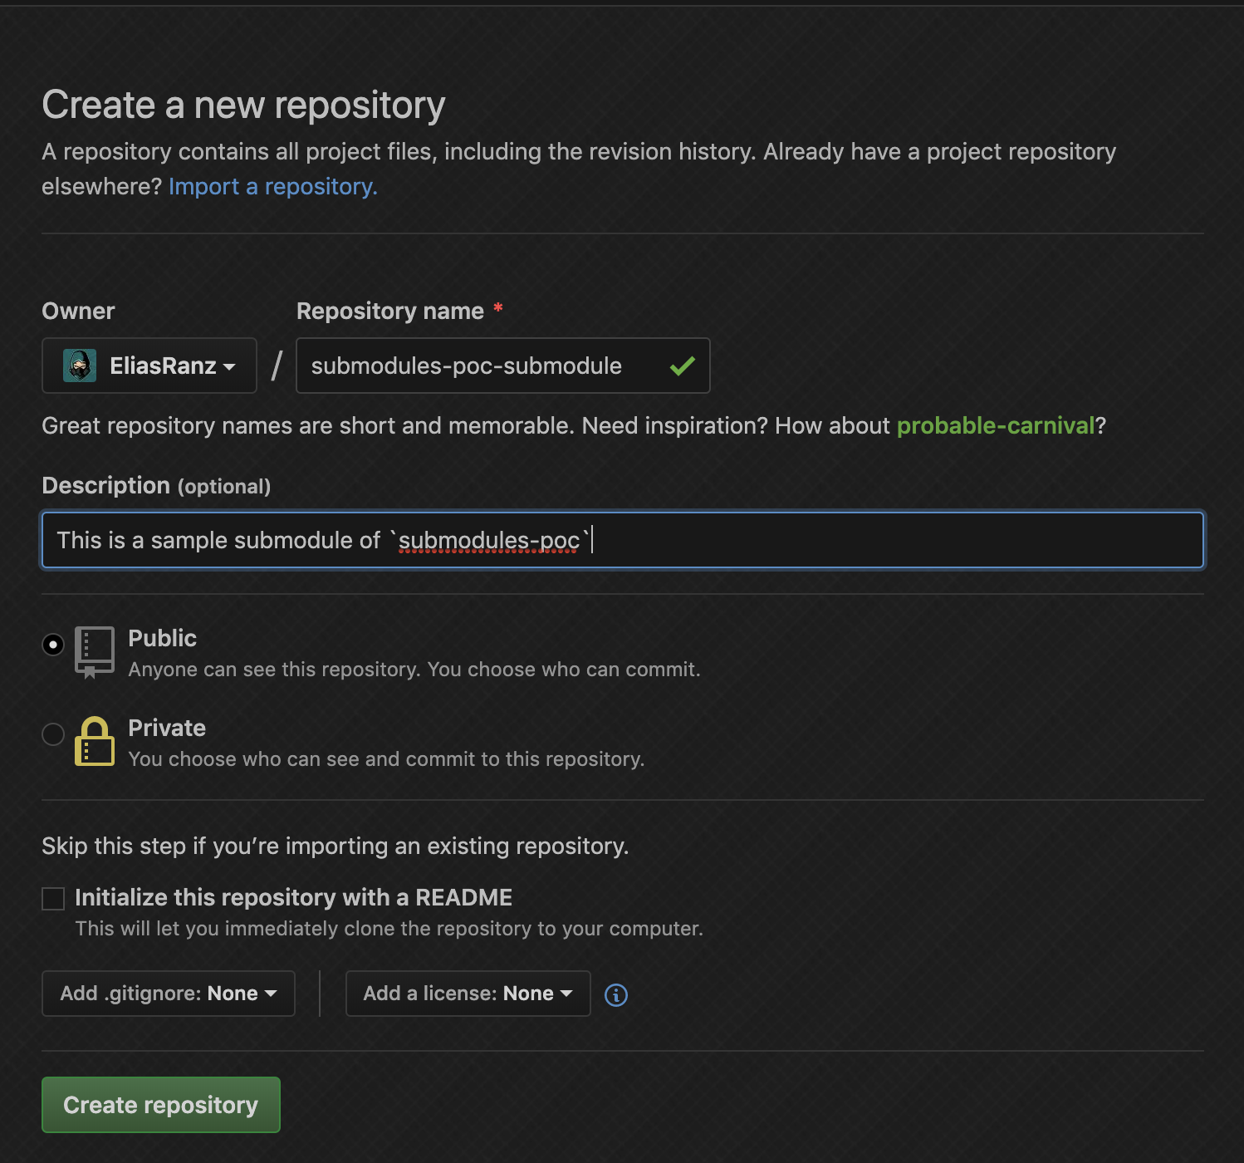Click the Create repository button

point(161,1105)
